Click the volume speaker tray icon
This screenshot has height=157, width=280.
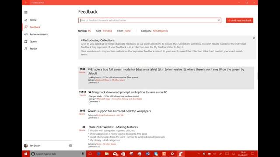(x=214, y=154)
